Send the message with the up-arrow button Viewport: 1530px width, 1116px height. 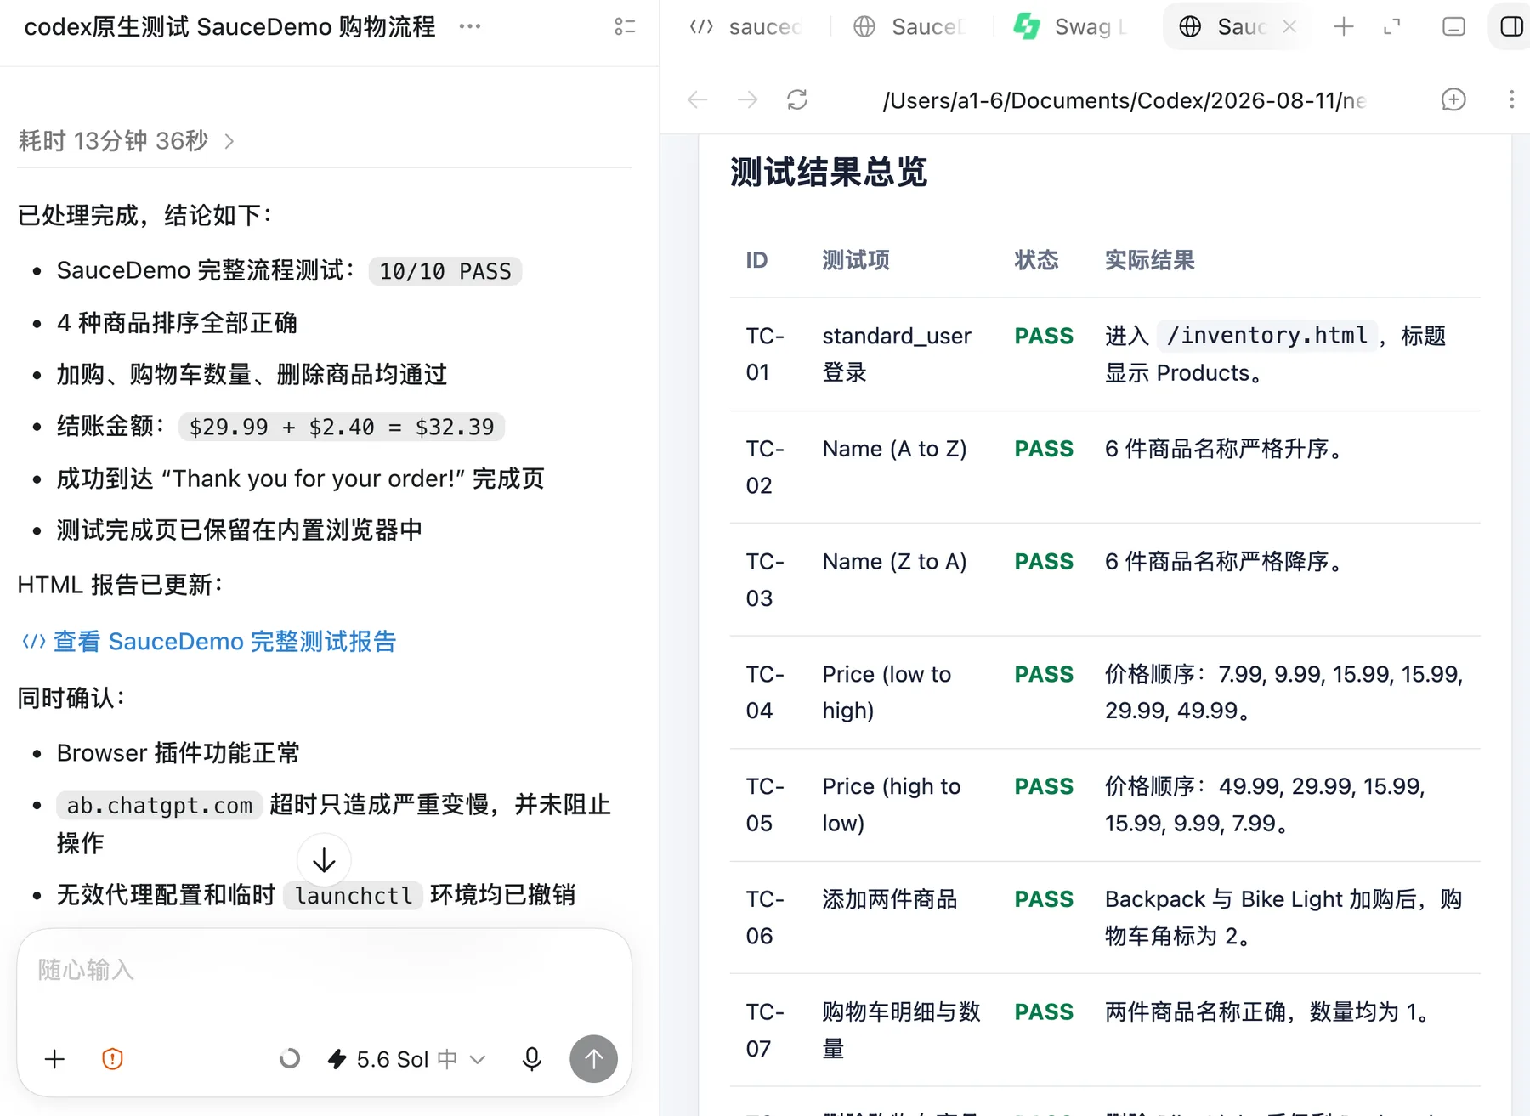click(x=593, y=1059)
